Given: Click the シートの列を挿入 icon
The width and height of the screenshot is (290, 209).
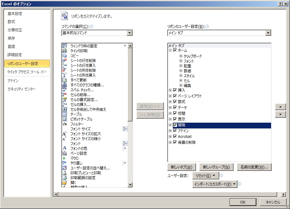Looking at the screenshot, I should pos(64,75).
